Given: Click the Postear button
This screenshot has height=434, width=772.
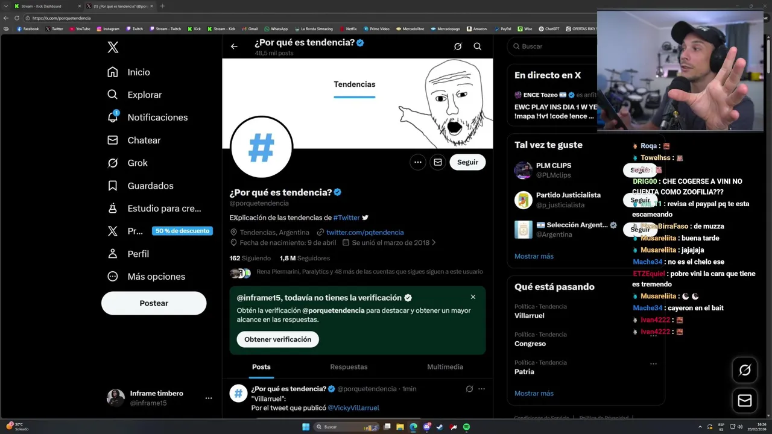Looking at the screenshot, I should click(x=154, y=303).
